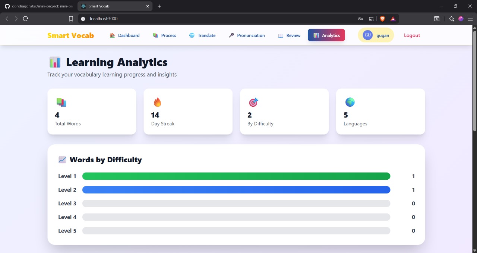Click the Level 5 row label
Viewport: 477px width, 253px height.
coord(67,231)
